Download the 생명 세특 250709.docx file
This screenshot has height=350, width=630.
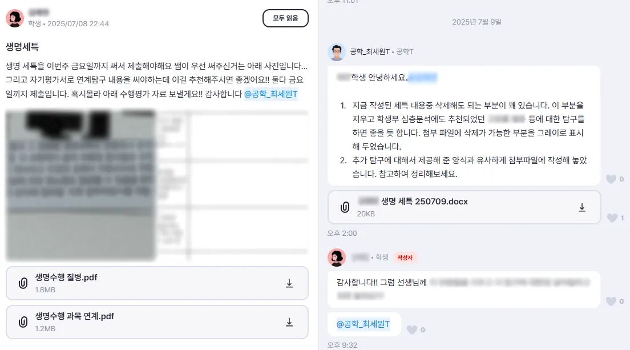point(582,207)
